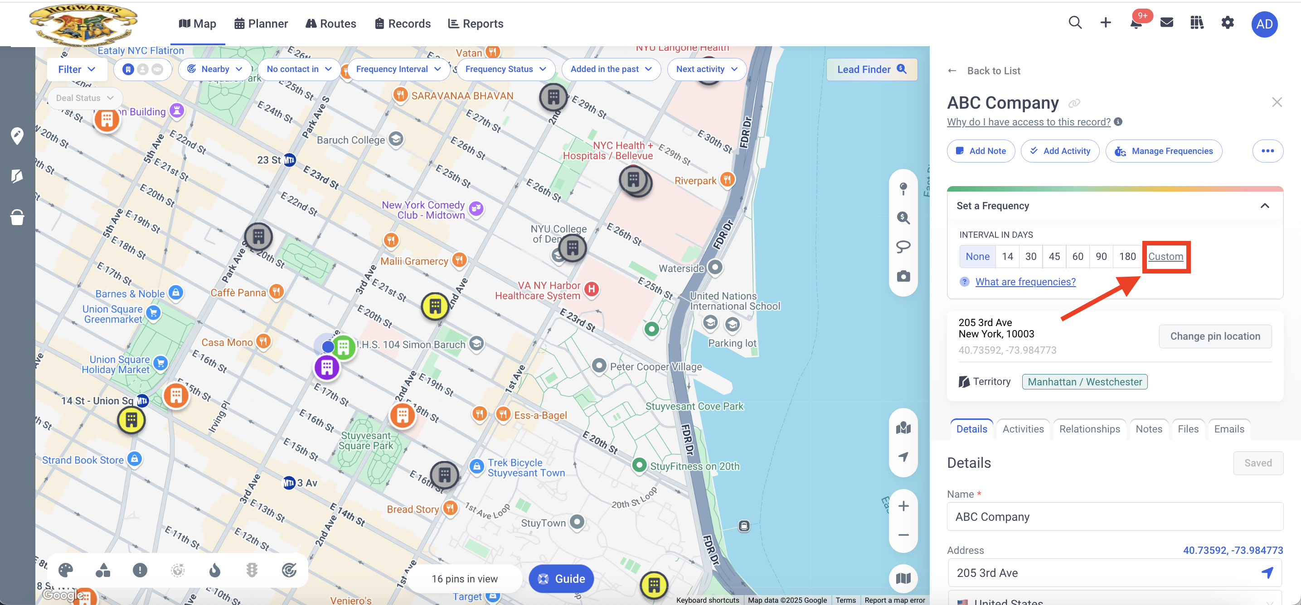Viewport: 1301px width, 605px height.
Task: Click the map type icon at bottom right
Action: click(903, 578)
